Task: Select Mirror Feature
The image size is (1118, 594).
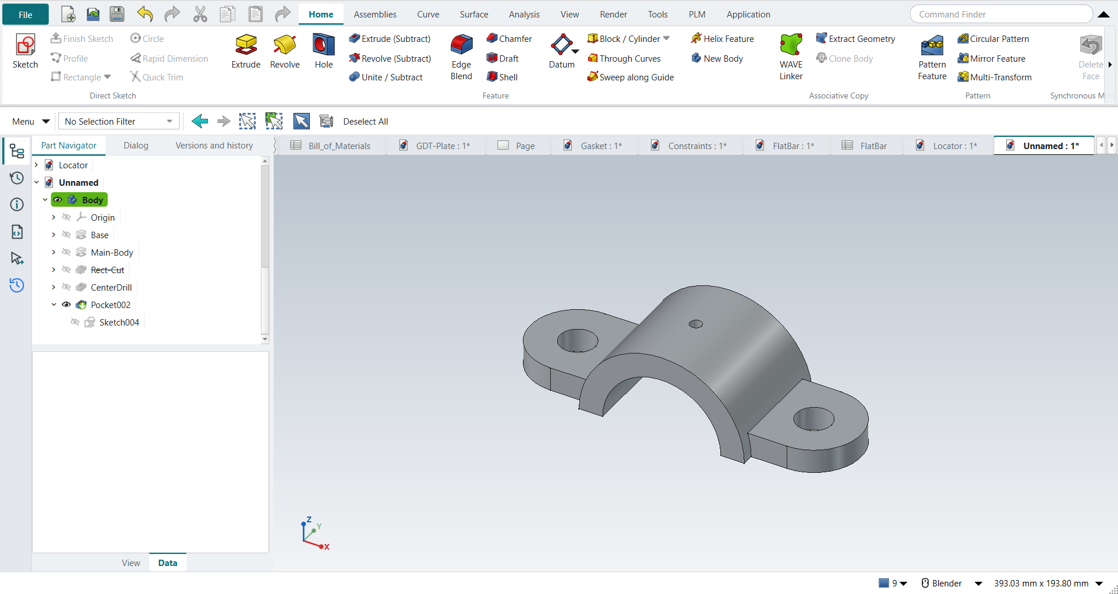Action: tap(992, 58)
